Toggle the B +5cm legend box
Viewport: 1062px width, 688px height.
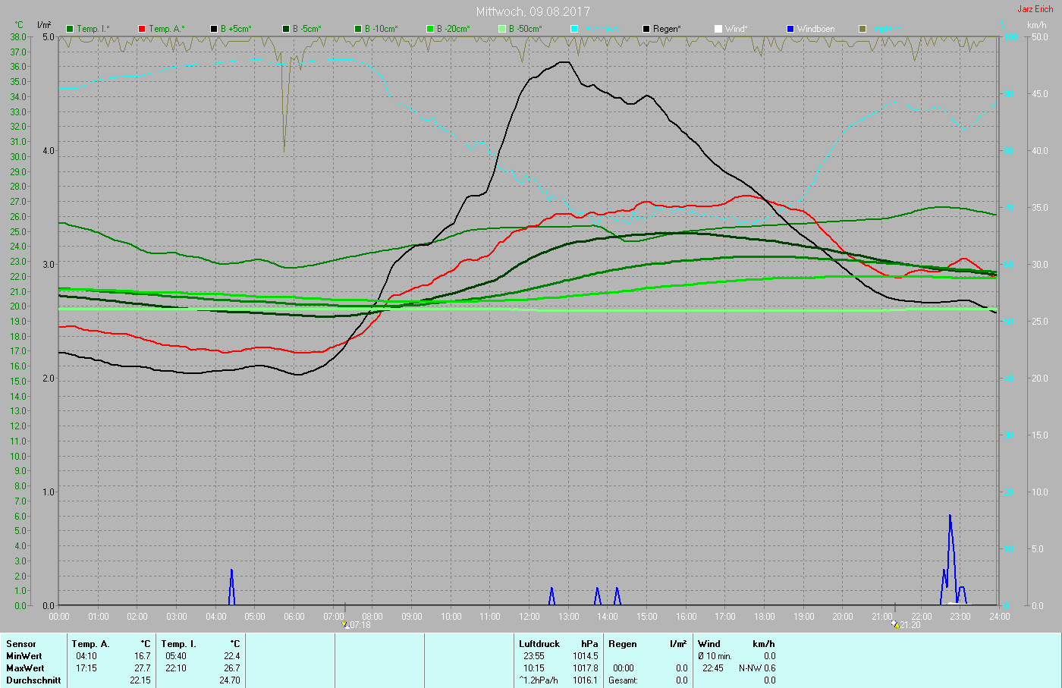[x=214, y=29]
